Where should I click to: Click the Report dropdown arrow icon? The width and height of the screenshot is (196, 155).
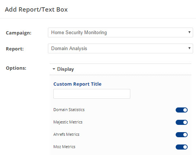click(x=189, y=48)
